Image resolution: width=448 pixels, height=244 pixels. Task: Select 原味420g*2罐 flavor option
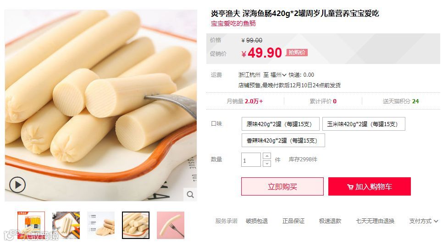coord(280,124)
